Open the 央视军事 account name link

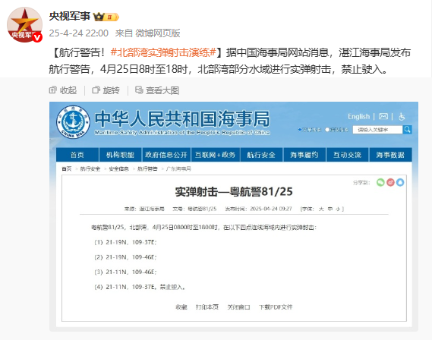(x=70, y=16)
